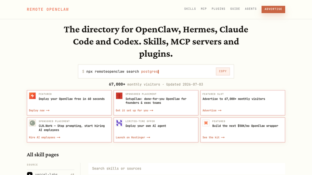Viewport: 312px width, 175px height.
Task: Click the Advertise button in header
Action: pos(273,9)
